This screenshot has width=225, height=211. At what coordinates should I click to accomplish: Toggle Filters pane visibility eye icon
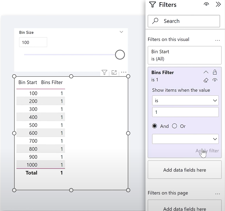pyautogui.click(x=206, y=4)
